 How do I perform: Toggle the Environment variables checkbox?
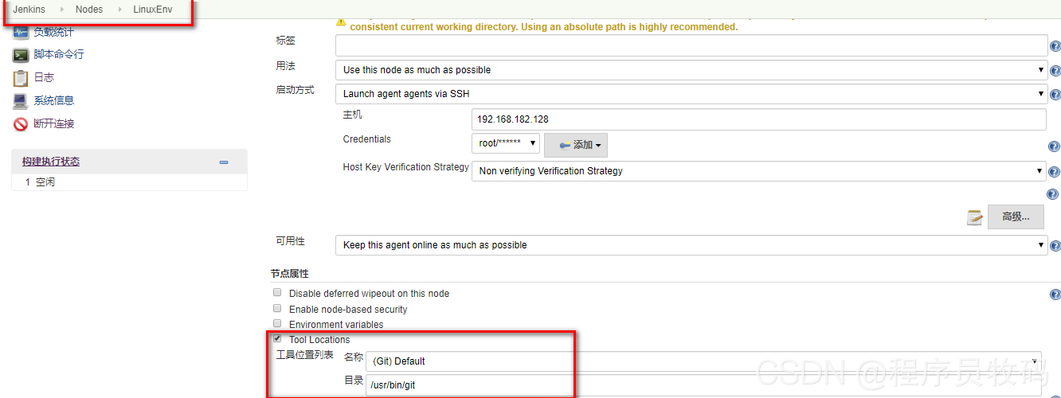277,323
